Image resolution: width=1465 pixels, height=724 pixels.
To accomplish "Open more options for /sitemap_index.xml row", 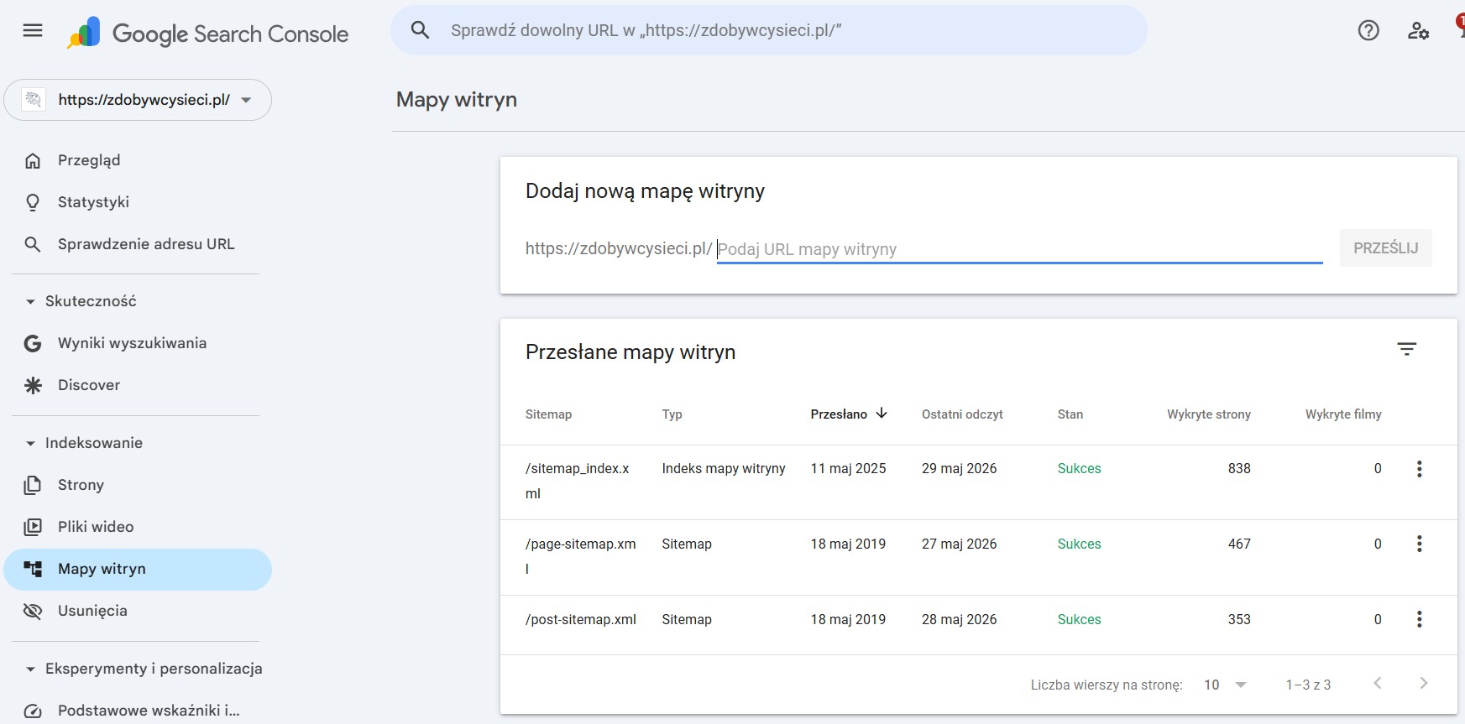I will [1420, 469].
